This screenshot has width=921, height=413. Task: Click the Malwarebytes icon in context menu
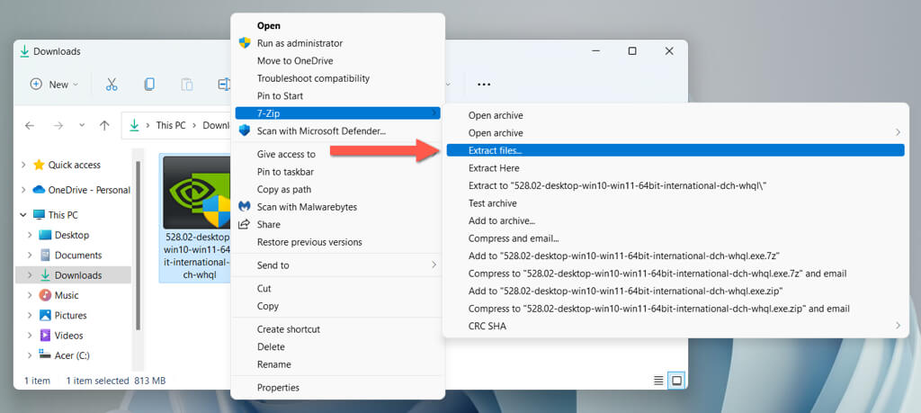point(245,207)
